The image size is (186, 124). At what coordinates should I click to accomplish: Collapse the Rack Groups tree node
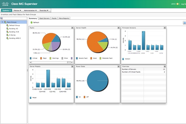[2, 22]
